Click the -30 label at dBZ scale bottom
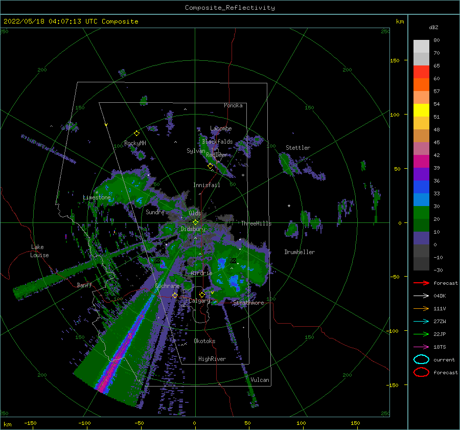 click(438, 270)
